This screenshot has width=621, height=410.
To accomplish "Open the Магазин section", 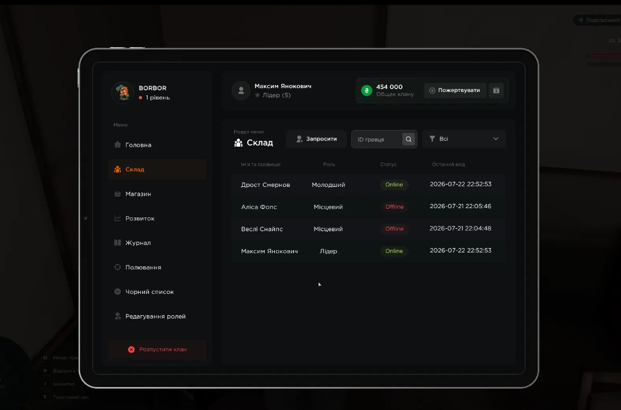I will [x=157, y=194].
